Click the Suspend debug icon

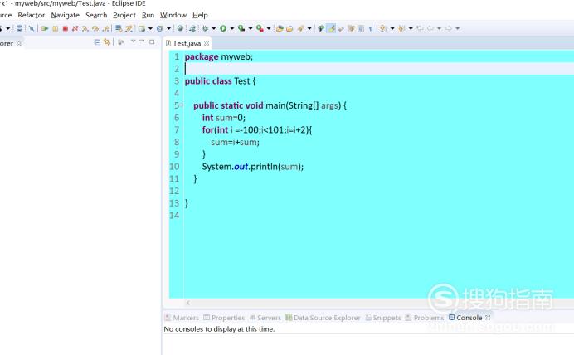pyautogui.click(x=56, y=28)
